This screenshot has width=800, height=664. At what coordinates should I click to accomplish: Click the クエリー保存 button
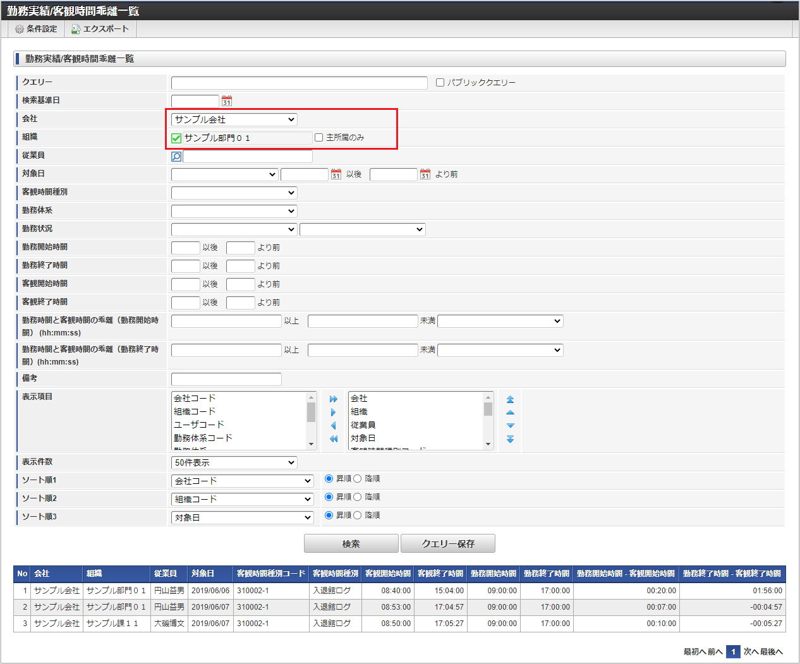click(x=448, y=543)
